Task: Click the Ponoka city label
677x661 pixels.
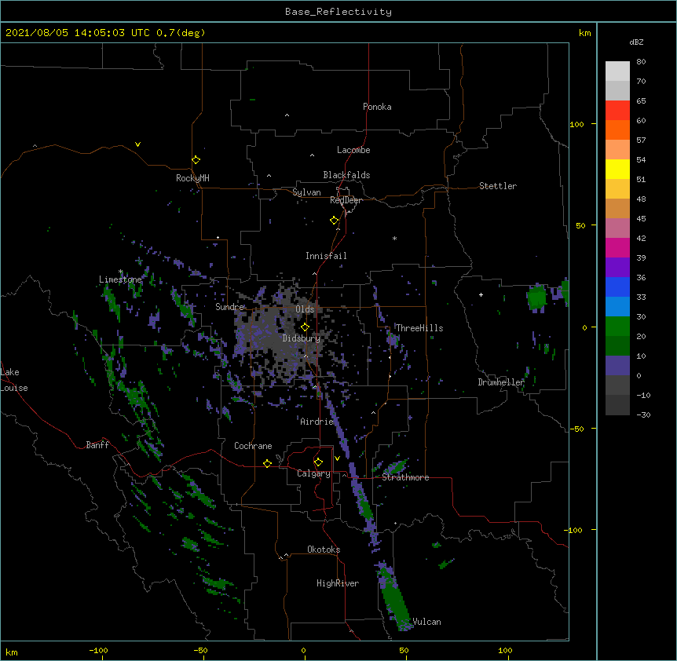Action: pos(377,107)
